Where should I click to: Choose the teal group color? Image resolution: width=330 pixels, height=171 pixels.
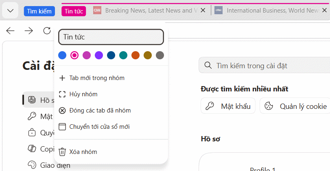[123, 55]
